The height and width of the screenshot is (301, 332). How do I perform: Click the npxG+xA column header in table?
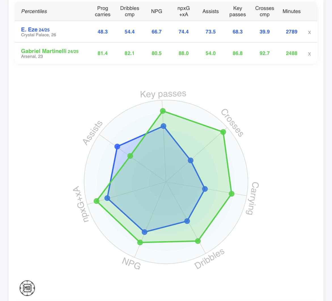point(184,11)
